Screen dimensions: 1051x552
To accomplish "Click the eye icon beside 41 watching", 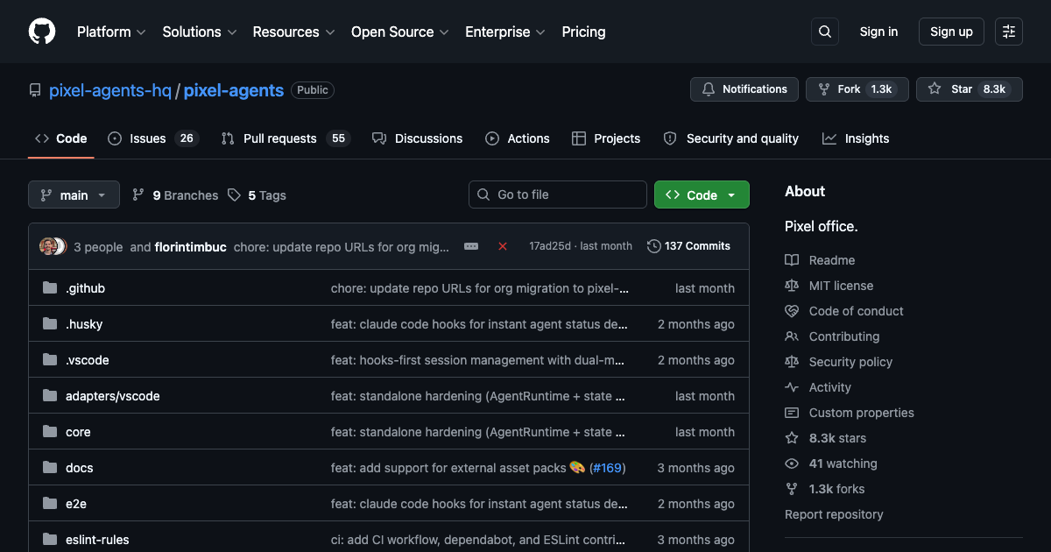I will coord(792,464).
